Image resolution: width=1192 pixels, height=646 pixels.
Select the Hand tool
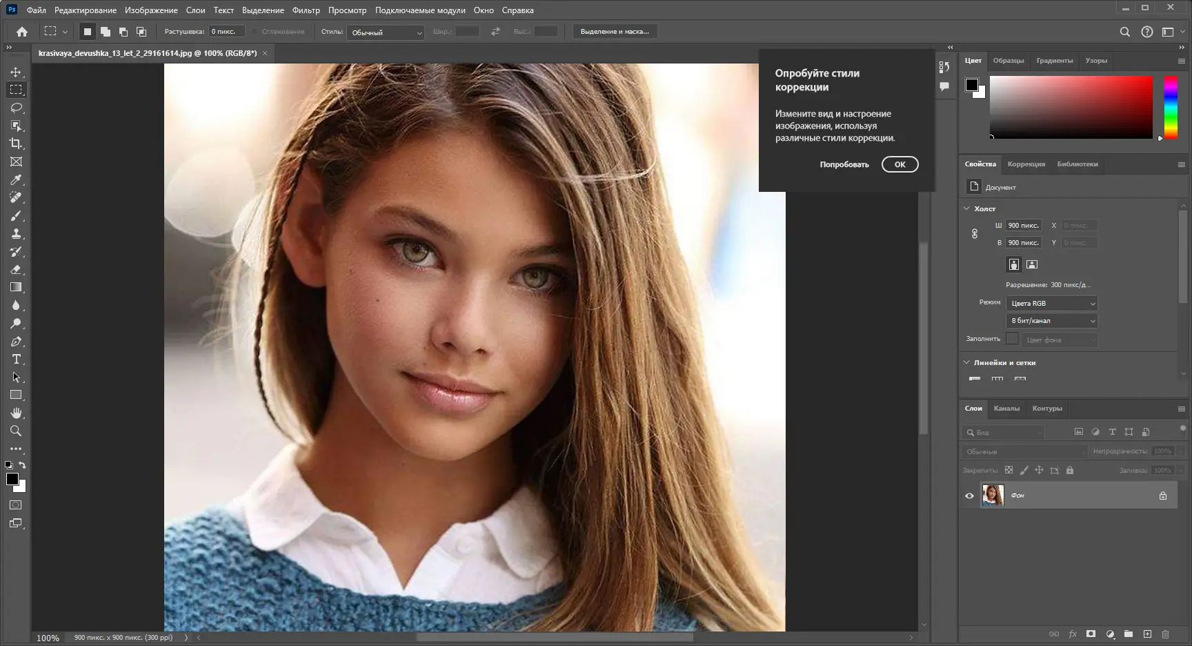tap(16, 413)
